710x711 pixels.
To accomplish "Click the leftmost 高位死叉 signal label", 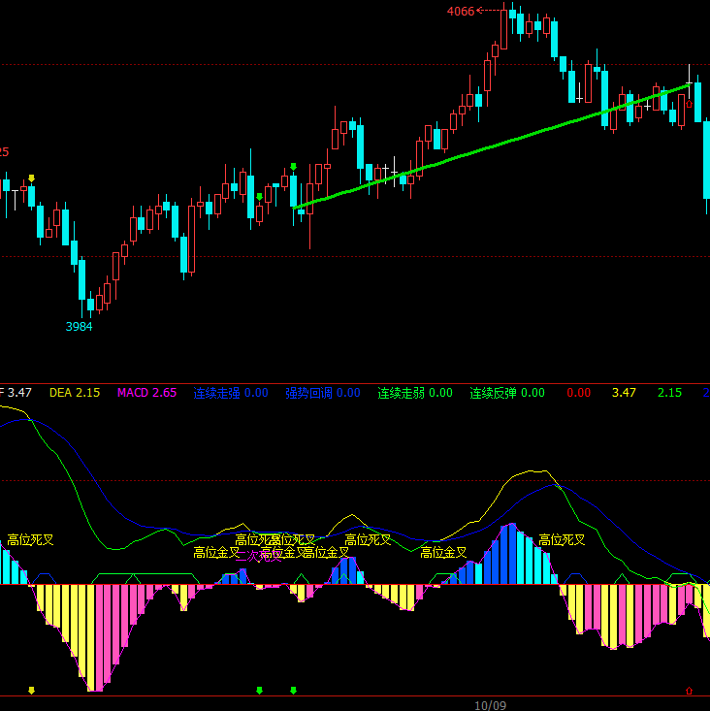I will [31, 540].
